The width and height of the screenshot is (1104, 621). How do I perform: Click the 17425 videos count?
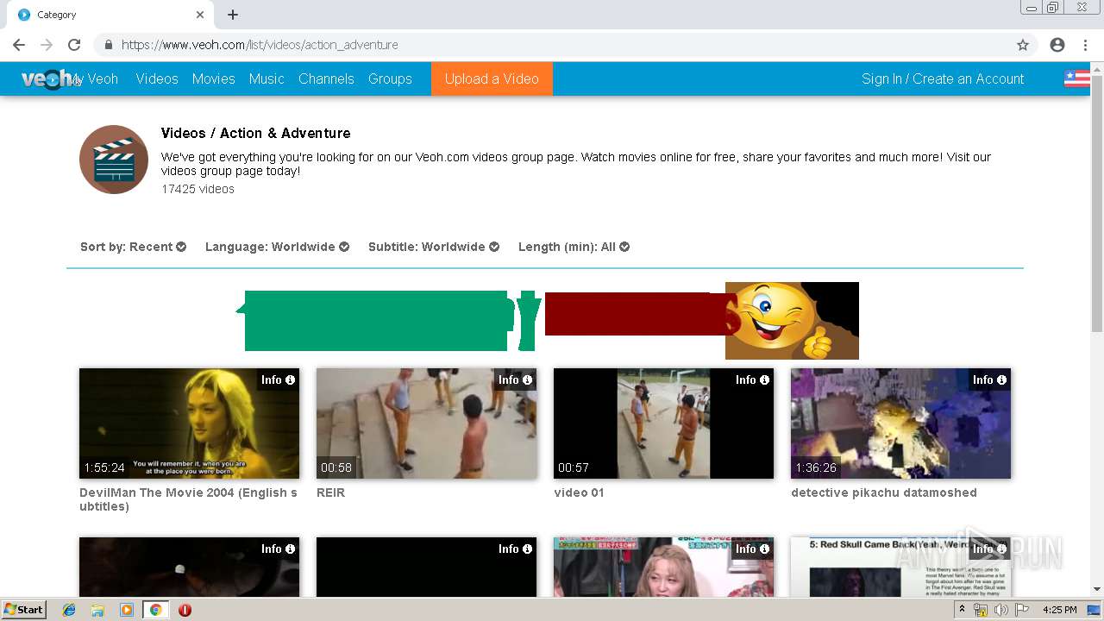pos(198,189)
